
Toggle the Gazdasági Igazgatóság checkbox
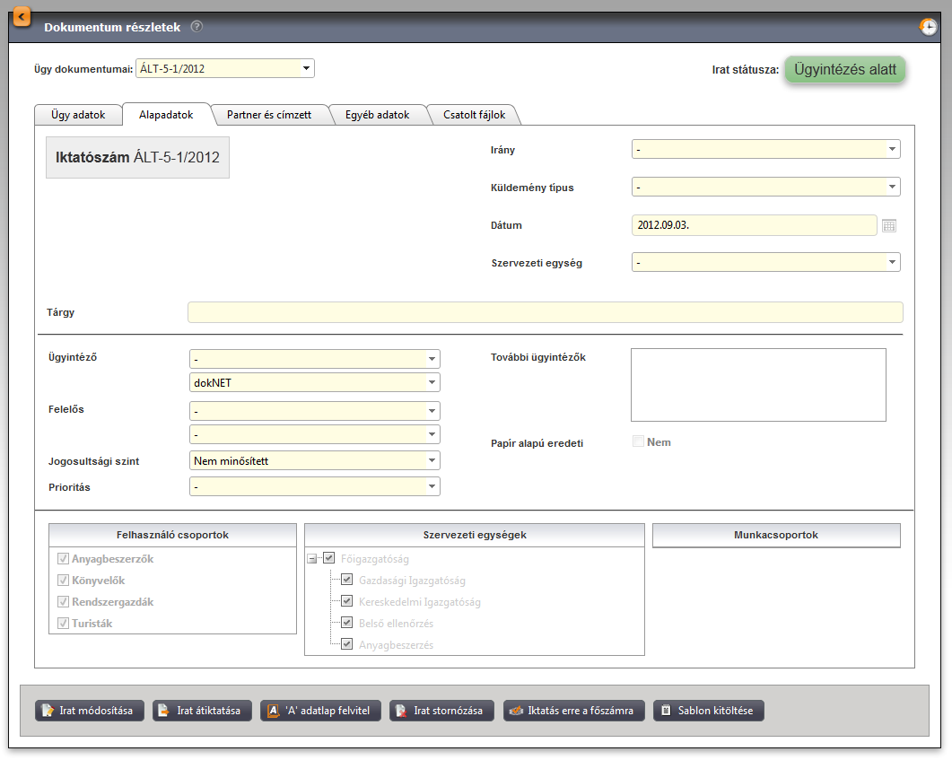point(346,580)
